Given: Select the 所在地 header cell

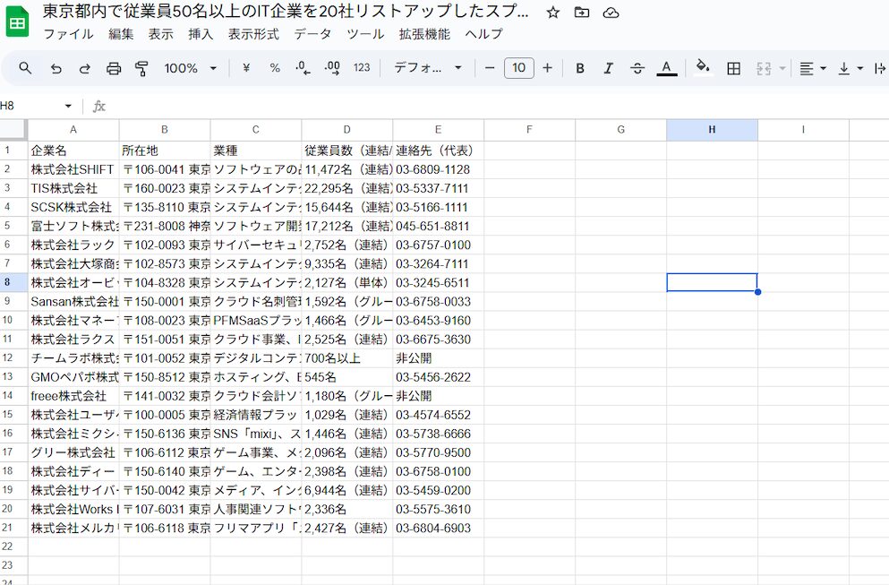Looking at the screenshot, I should [x=165, y=151].
